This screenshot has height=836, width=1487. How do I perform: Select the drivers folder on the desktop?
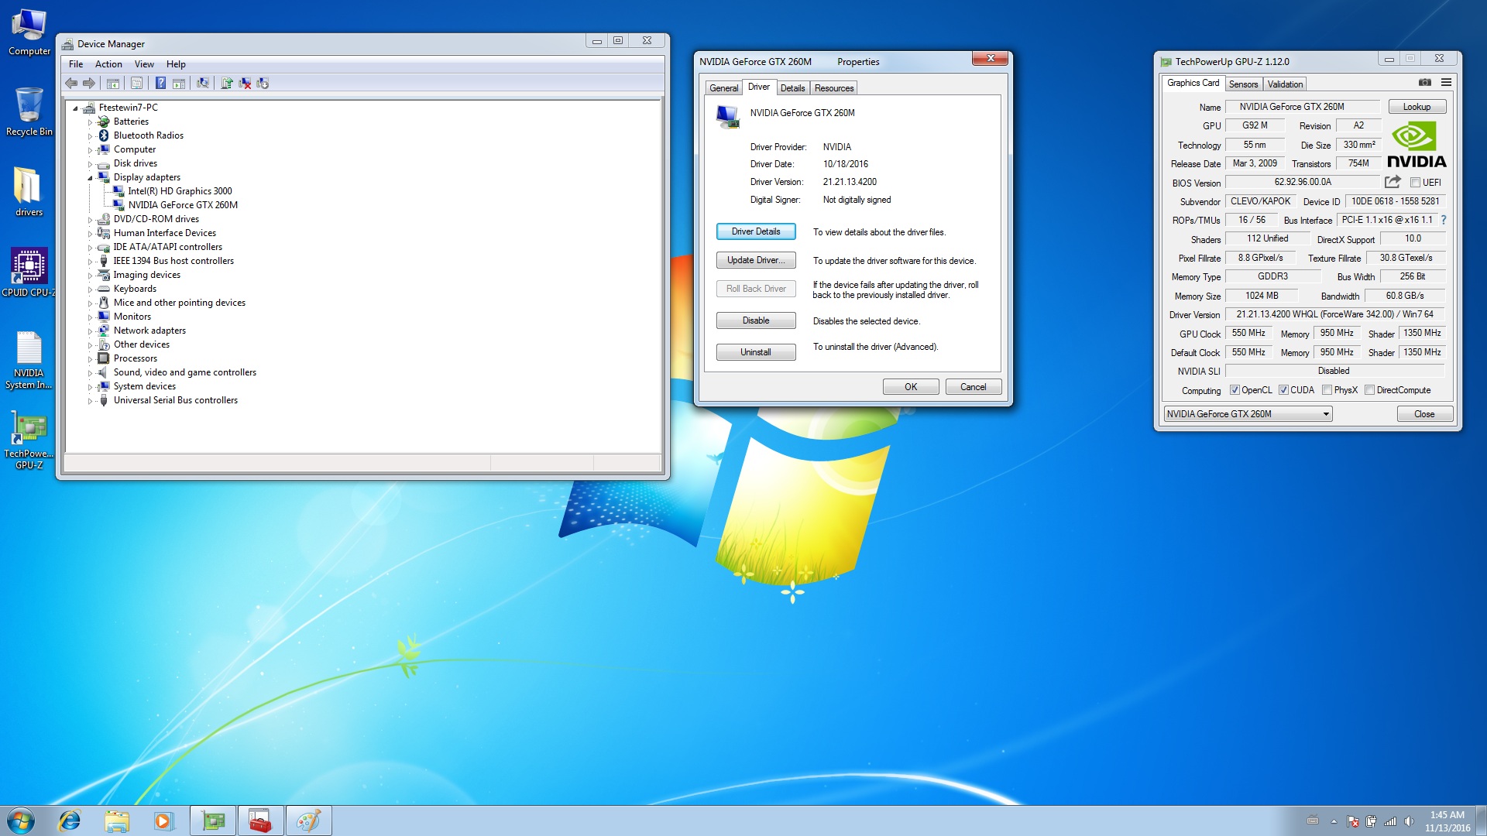tap(29, 192)
